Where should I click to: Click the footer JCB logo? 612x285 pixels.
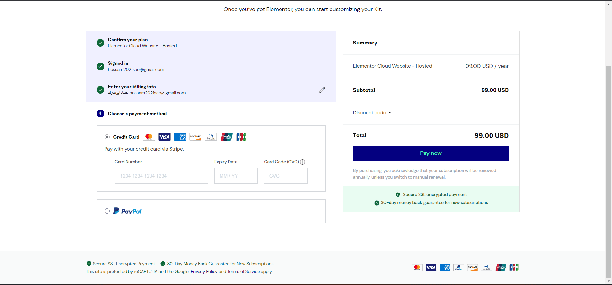pyautogui.click(x=514, y=268)
